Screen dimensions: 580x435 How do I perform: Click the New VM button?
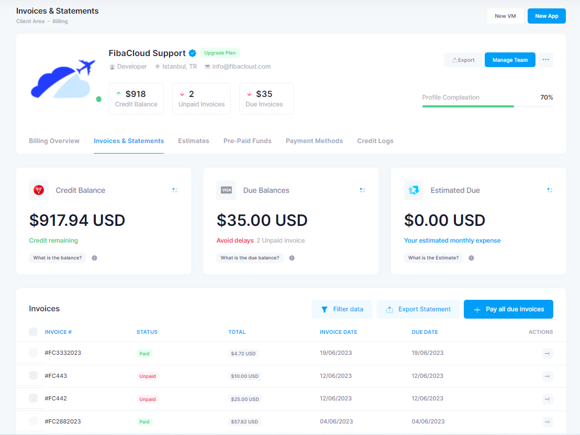coord(505,16)
